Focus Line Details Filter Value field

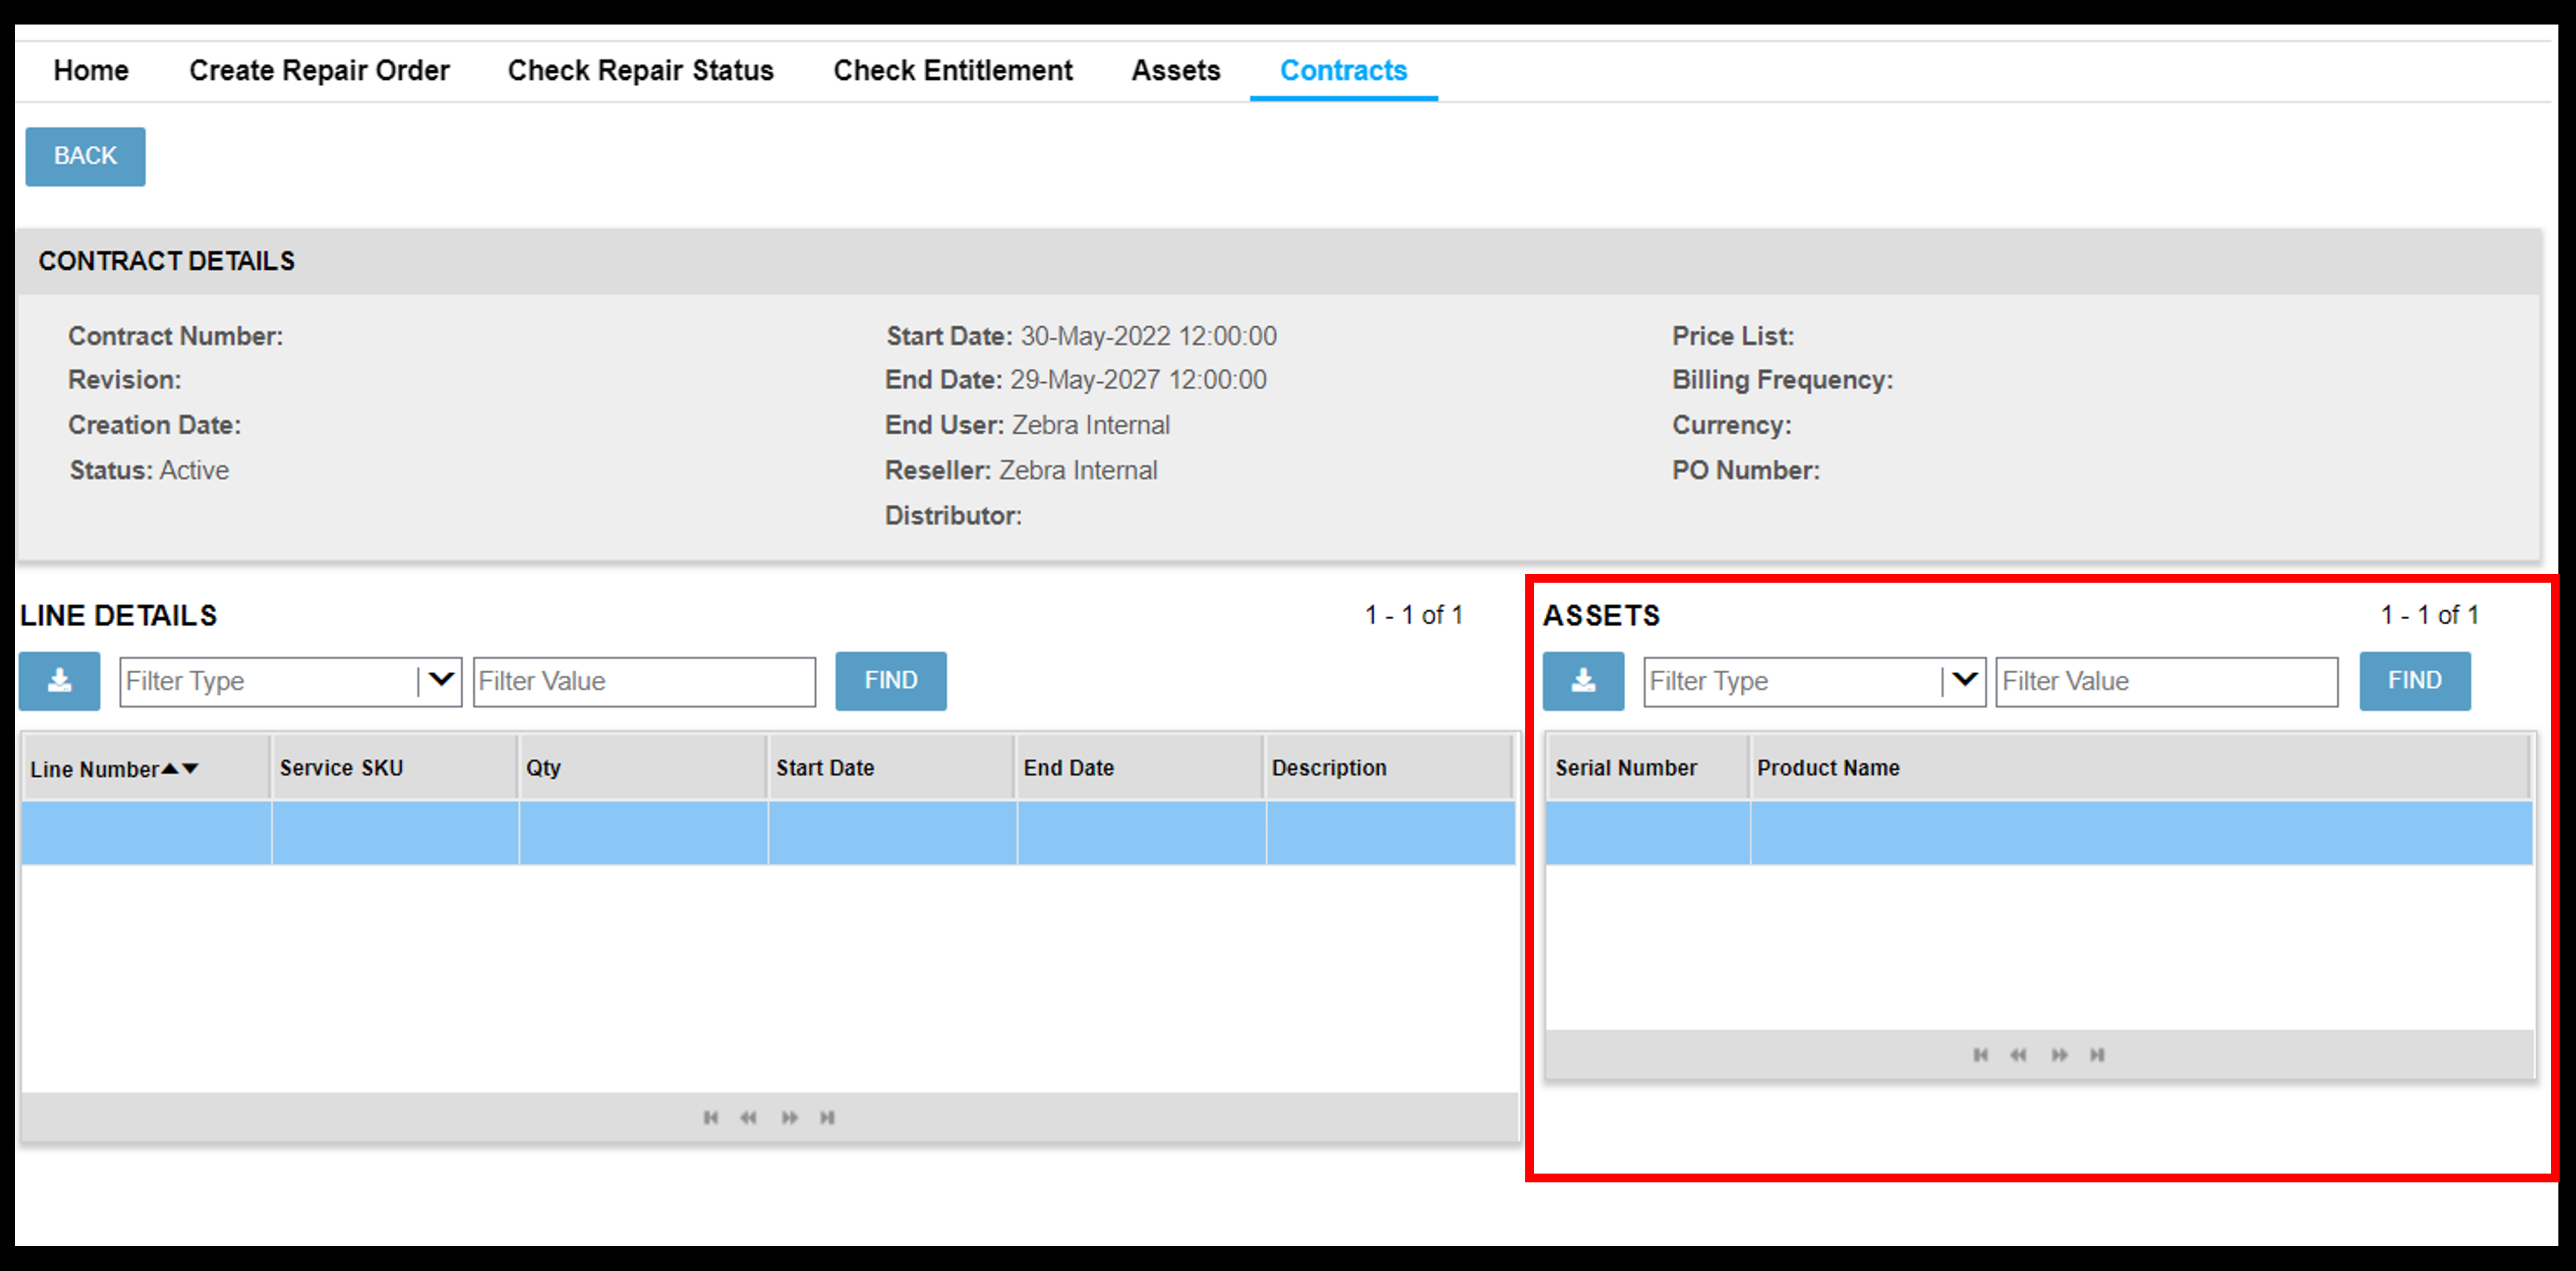644,681
